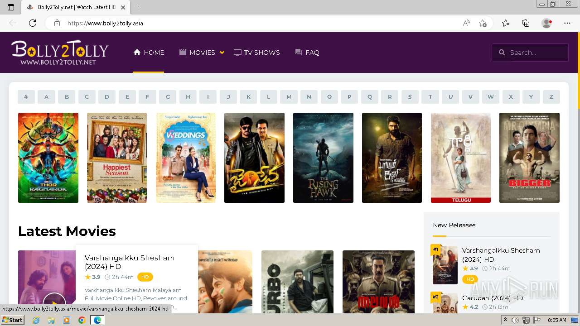Open Turbo movie thumbnail in Latest Movies

coord(297,282)
